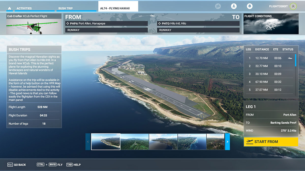305x171 pixels.
Task: Open the ACTIVITIES tab
Action: [34, 8]
